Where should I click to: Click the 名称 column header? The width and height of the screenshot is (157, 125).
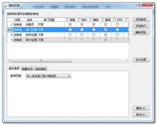pos(31,20)
